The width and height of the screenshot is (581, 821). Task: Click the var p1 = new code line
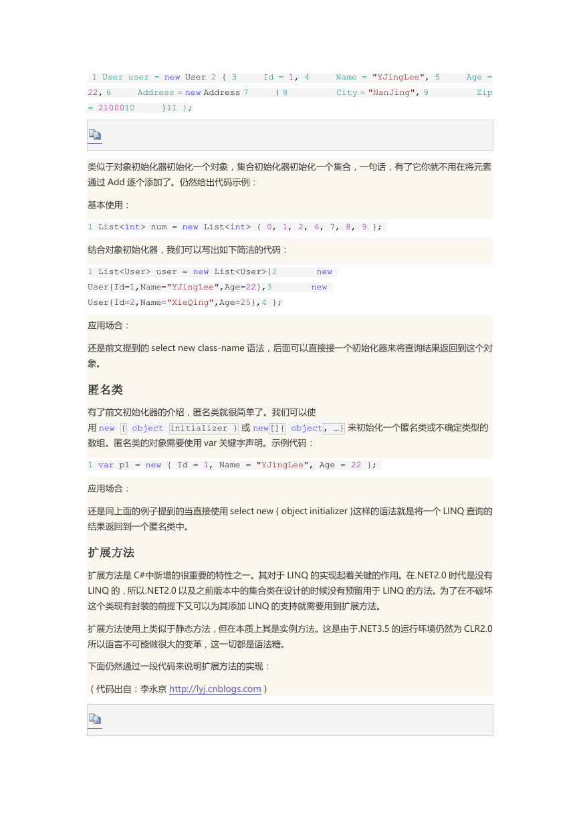(x=235, y=465)
